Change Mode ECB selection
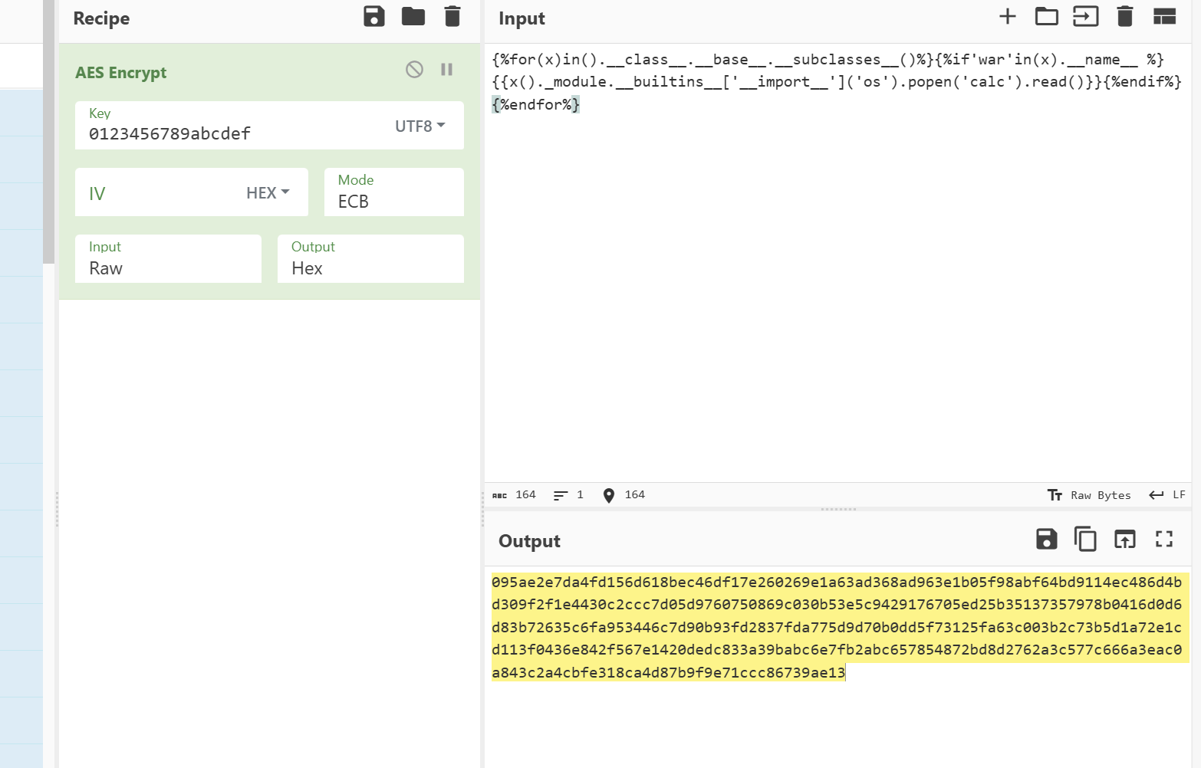This screenshot has width=1201, height=768. point(394,192)
